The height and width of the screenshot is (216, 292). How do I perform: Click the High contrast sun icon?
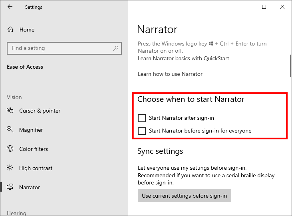10,168
